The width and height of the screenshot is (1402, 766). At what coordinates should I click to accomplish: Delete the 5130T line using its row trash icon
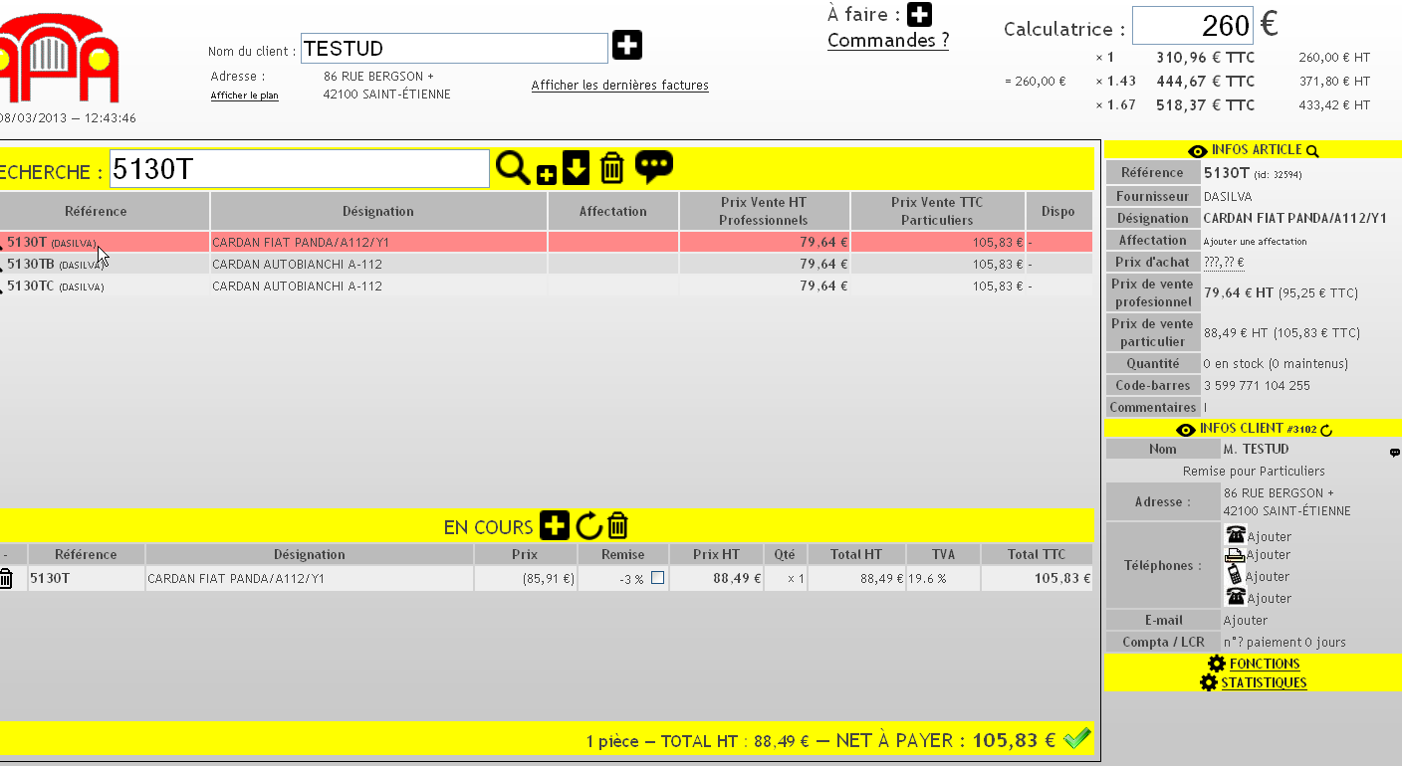pos(6,578)
